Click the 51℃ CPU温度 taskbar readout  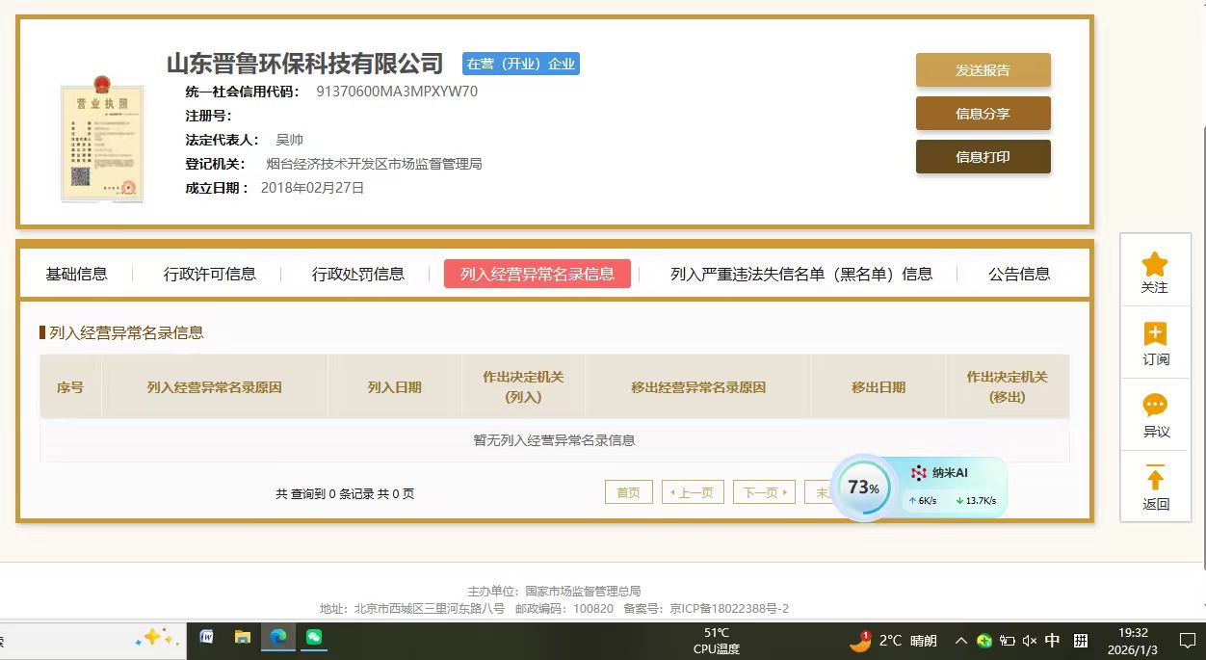coord(717,641)
